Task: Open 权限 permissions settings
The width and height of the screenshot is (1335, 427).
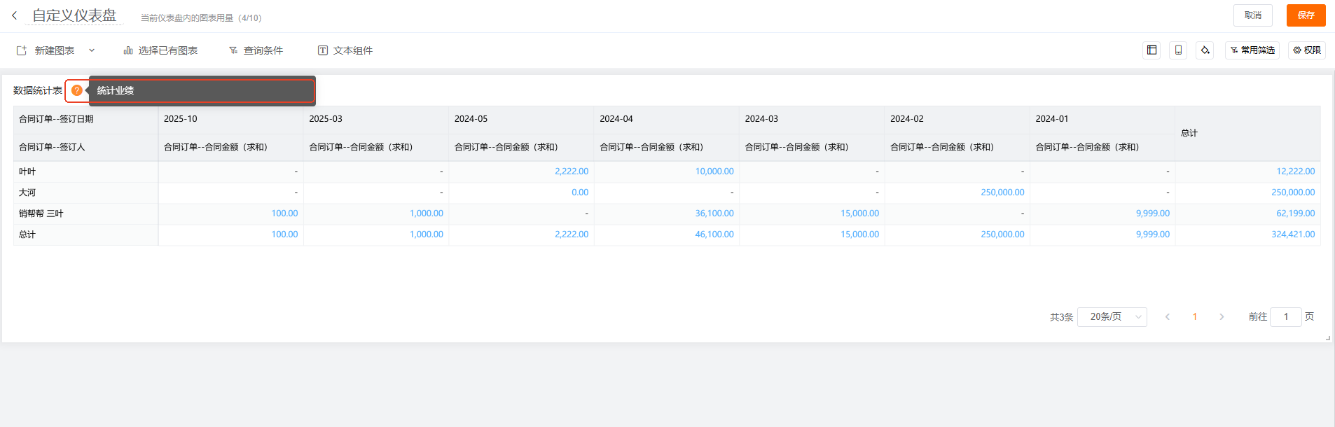Action: pyautogui.click(x=1306, y=50)
